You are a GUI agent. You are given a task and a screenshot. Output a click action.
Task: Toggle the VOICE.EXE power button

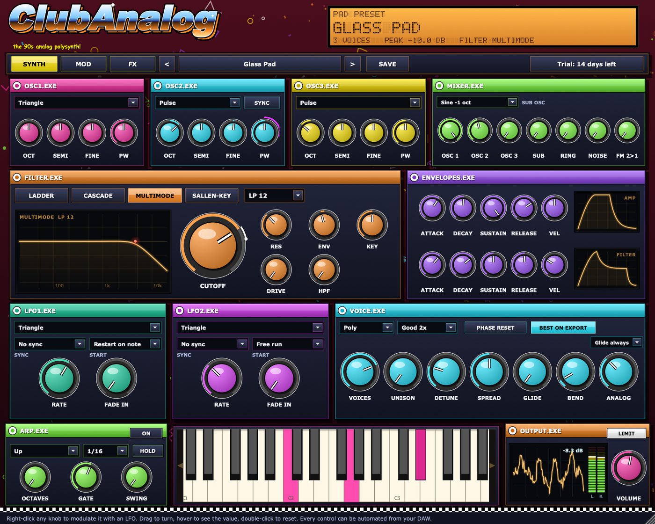click(342, 310)
